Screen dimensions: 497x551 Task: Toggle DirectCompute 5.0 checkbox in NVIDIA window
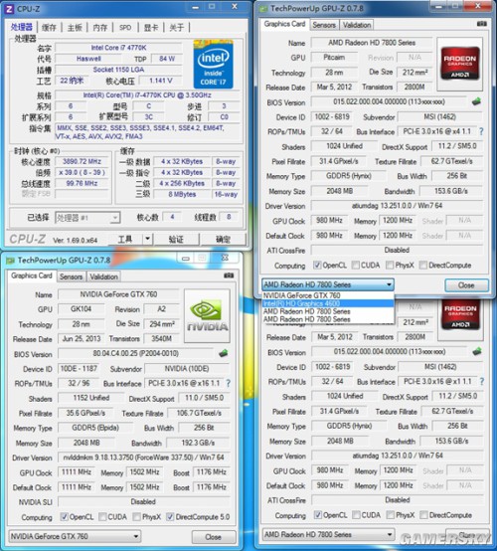point(170,516)
